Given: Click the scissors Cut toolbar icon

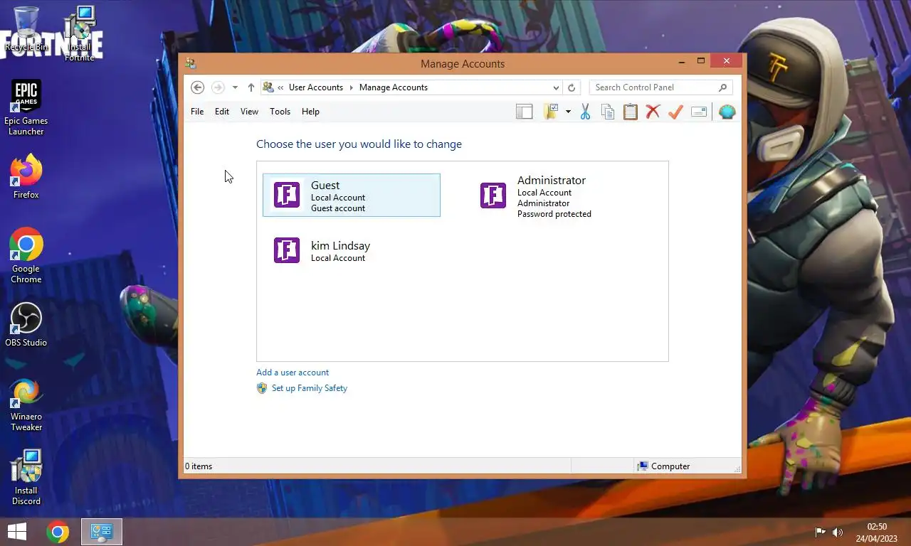Looking at the screenshot, I should 585,112.
